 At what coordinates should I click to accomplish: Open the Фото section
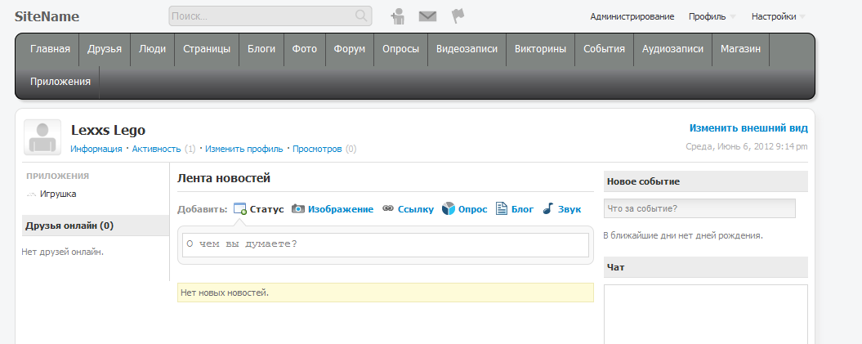tap(305, 49)
